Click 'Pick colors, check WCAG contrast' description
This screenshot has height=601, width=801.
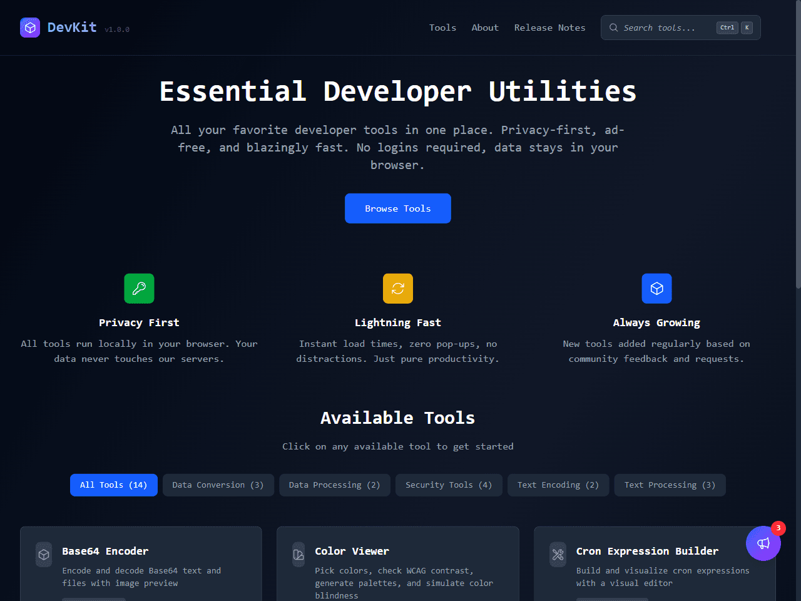(x=404, y=583)
